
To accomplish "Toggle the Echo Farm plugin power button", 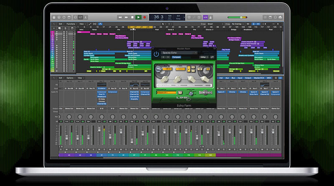I will coord(156,54).
